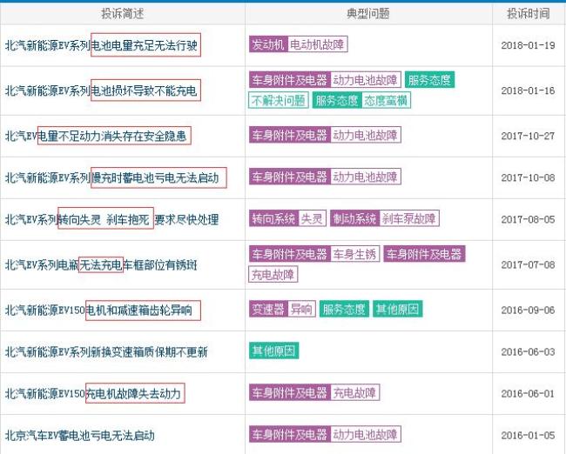Image resolution: width=566 pixels, height=454 pixels.
Task: Click 动力电池故障 tag in 2018-01-16 row
Action: tap(366, 80)
